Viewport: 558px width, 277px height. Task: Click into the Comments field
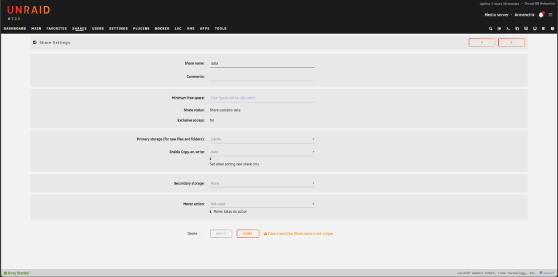(x=262, y=77)
